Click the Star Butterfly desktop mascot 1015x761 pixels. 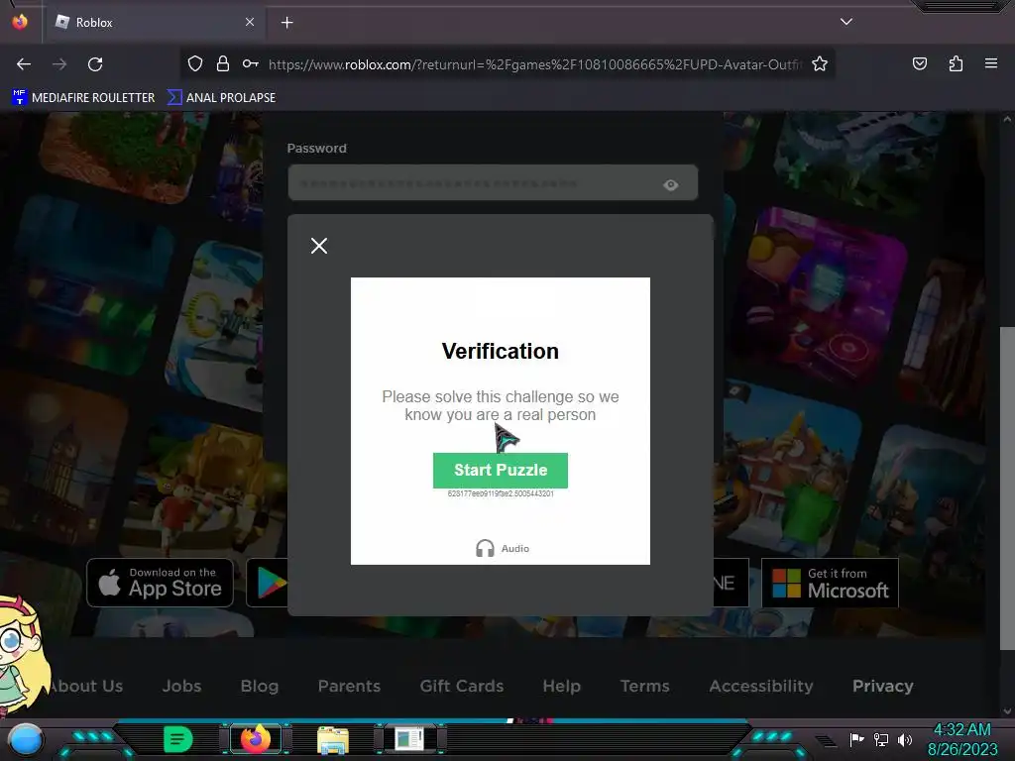tap(23, 654)
